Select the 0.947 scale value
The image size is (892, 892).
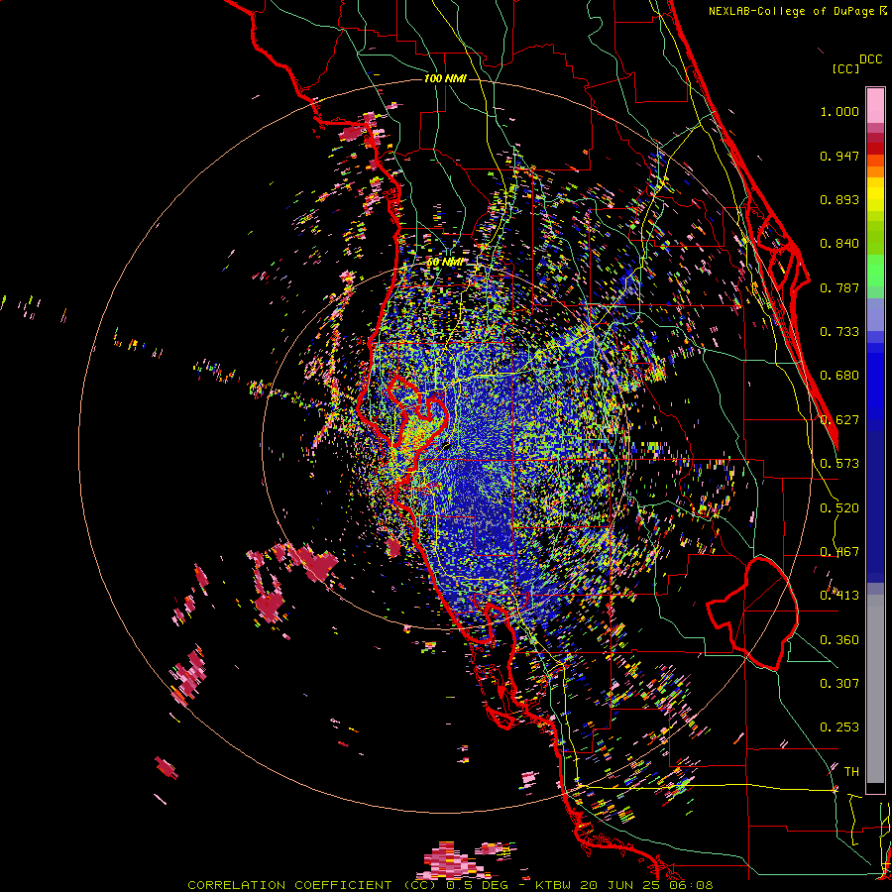pyautogui.click(x=839, y=156)
